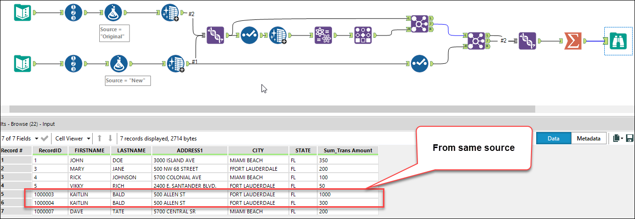Screen dimensions: 635x219
Task: Select the top Record ID tool
Action: pyautogui.click(x=73, y=12)
